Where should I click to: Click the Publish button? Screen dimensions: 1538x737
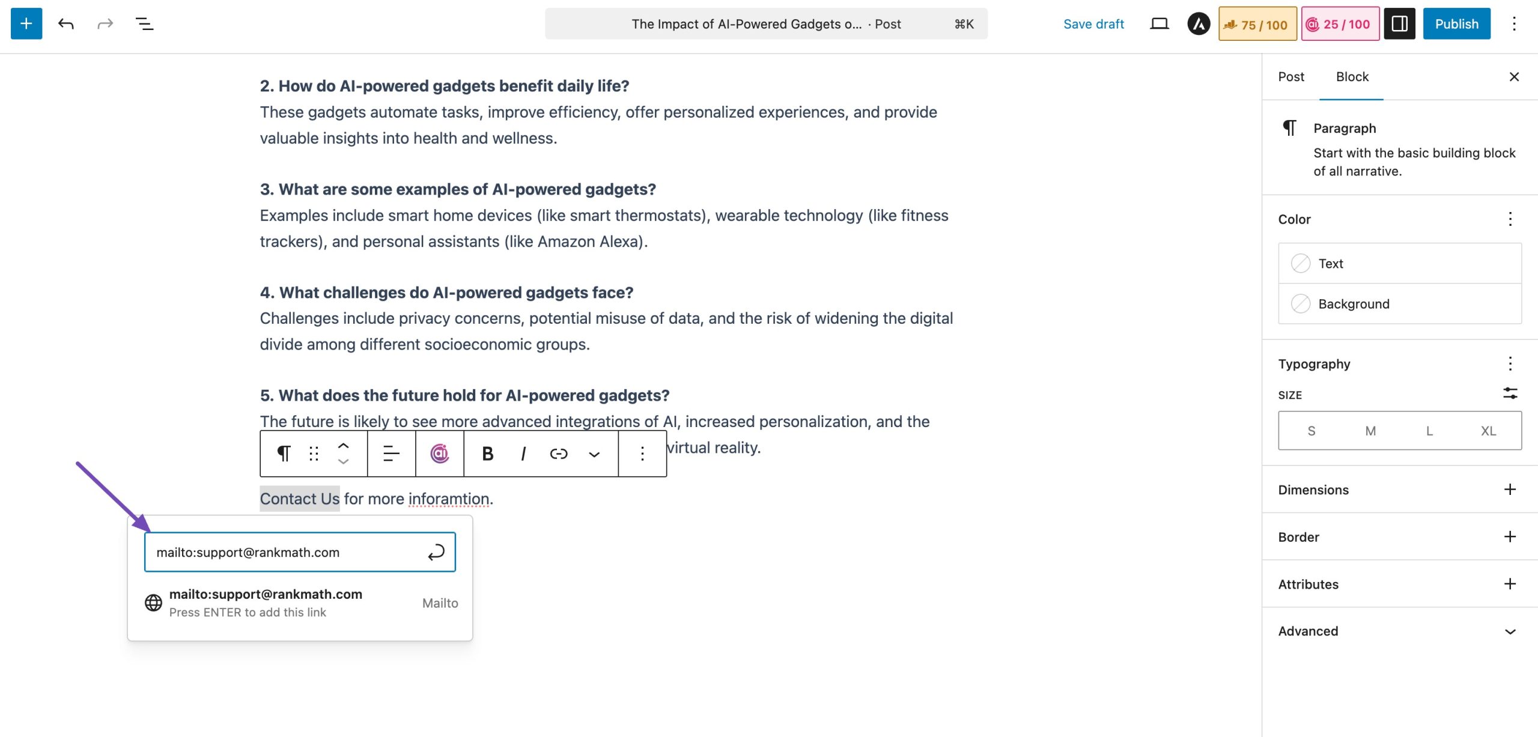(x=1456, y=24)
